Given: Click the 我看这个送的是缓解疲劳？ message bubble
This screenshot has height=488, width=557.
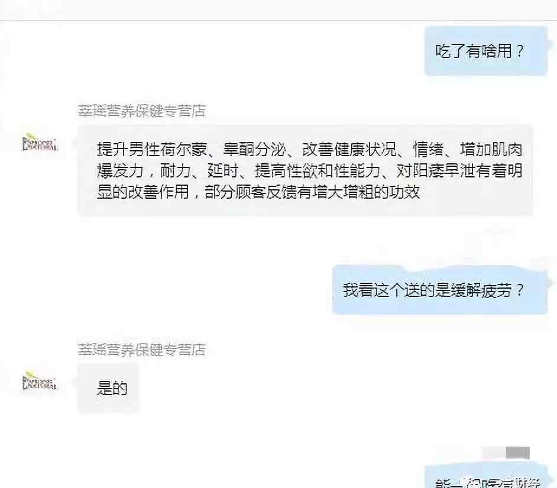Looking at the screenshot, I should pyautogui.click(x=440, y=290).
